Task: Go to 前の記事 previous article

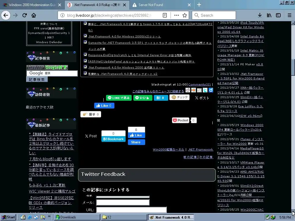Action: [x=190, y=157]
